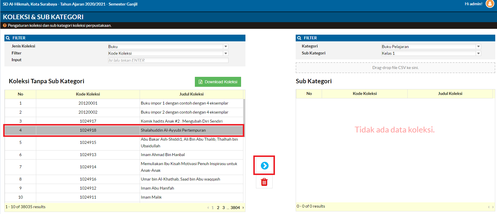The image size is (497, 214).
Task: Select the Imam Abu Hanifah row
Action: pos(124,188)
